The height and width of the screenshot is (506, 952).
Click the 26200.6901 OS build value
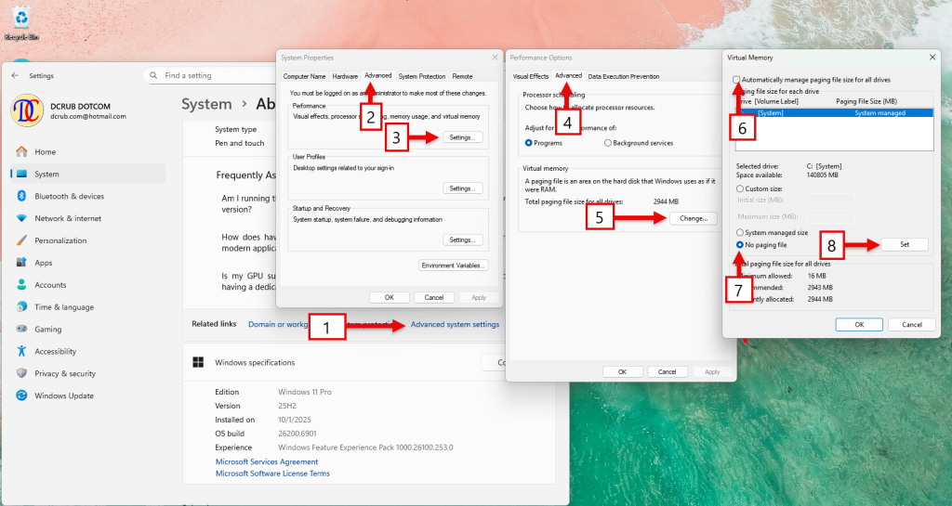297,434
